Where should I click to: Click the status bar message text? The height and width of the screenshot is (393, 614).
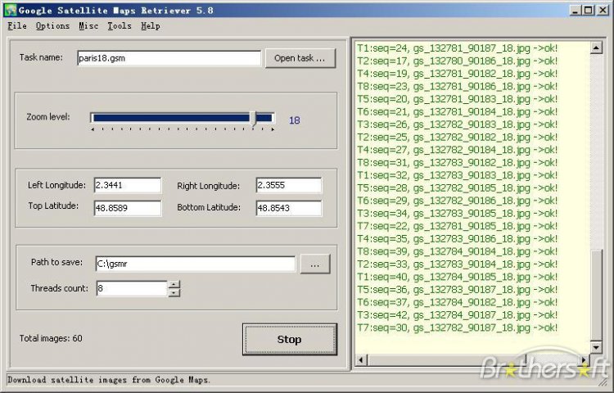(109, 380)
